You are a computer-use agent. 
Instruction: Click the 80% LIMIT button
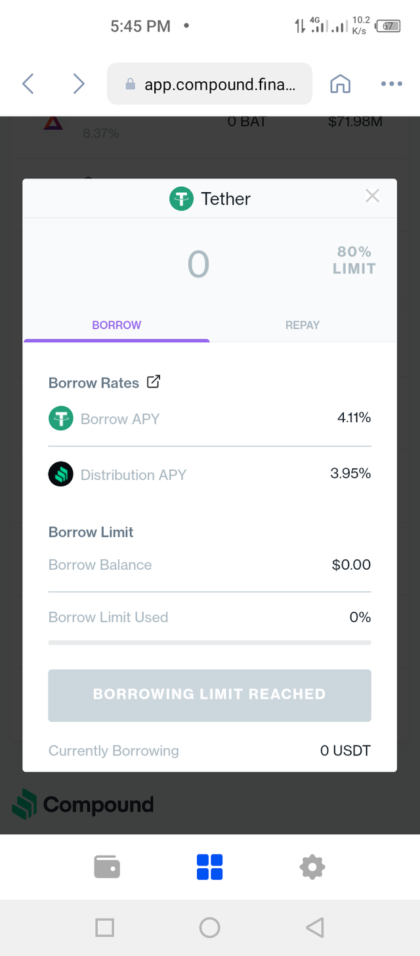pyautogui.click(x=354, y=260)
